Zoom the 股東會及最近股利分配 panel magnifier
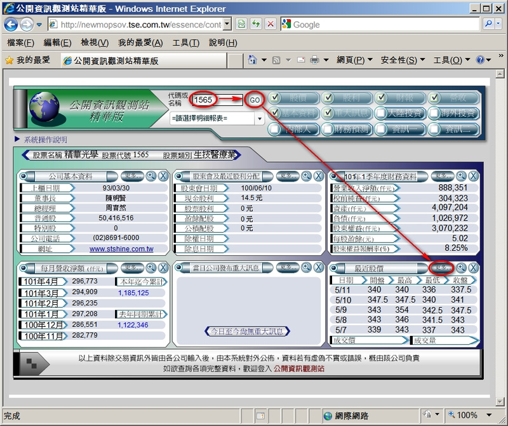Image resolution: width=508 pixels, height=426 pixels. tap(306, 176)
